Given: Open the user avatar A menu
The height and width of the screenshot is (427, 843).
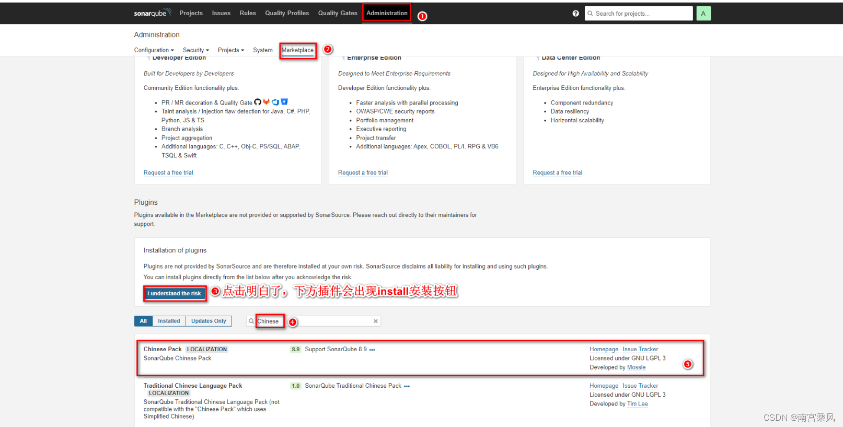Looking at the screenshot, I should click(x=703, y=14).
